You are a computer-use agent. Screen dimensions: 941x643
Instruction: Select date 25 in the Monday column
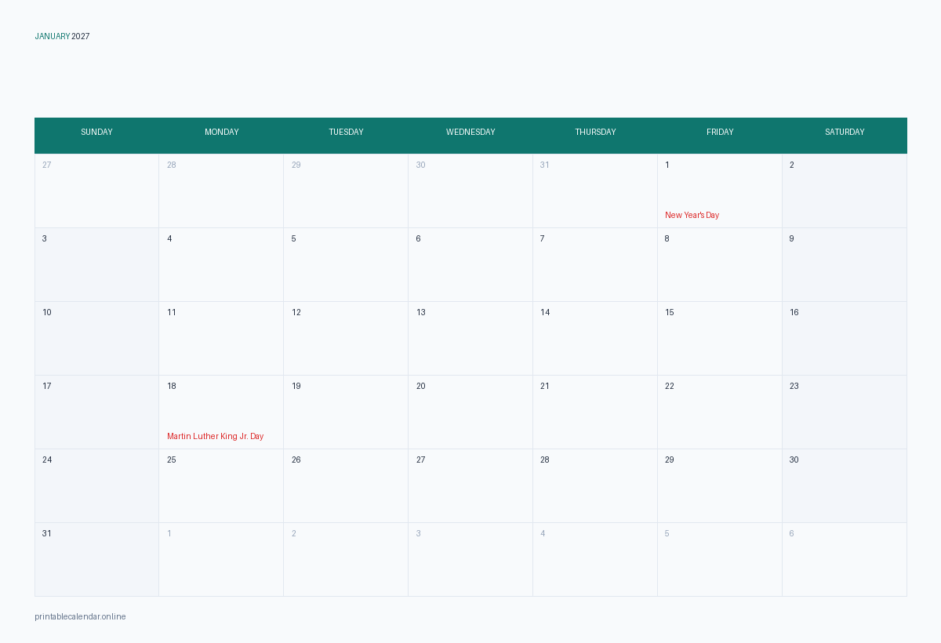[x=172, y=460]
